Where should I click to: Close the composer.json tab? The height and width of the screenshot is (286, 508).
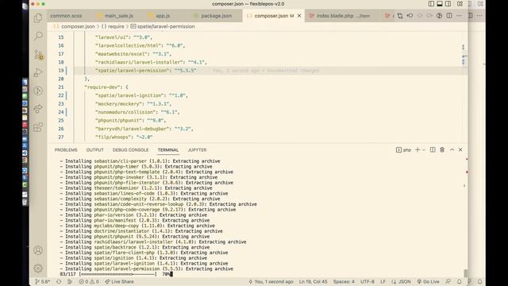(x=299, y=16)
